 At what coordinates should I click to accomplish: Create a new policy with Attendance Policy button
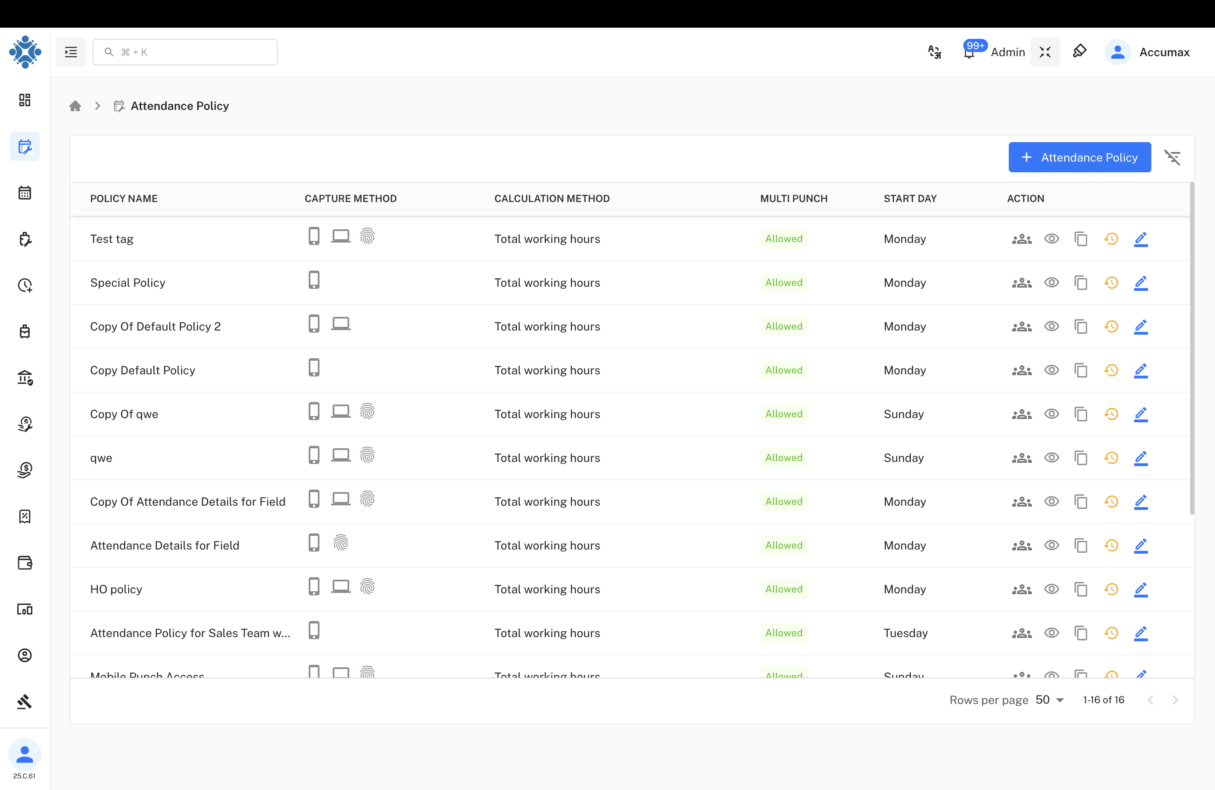tap(1079, 157)
